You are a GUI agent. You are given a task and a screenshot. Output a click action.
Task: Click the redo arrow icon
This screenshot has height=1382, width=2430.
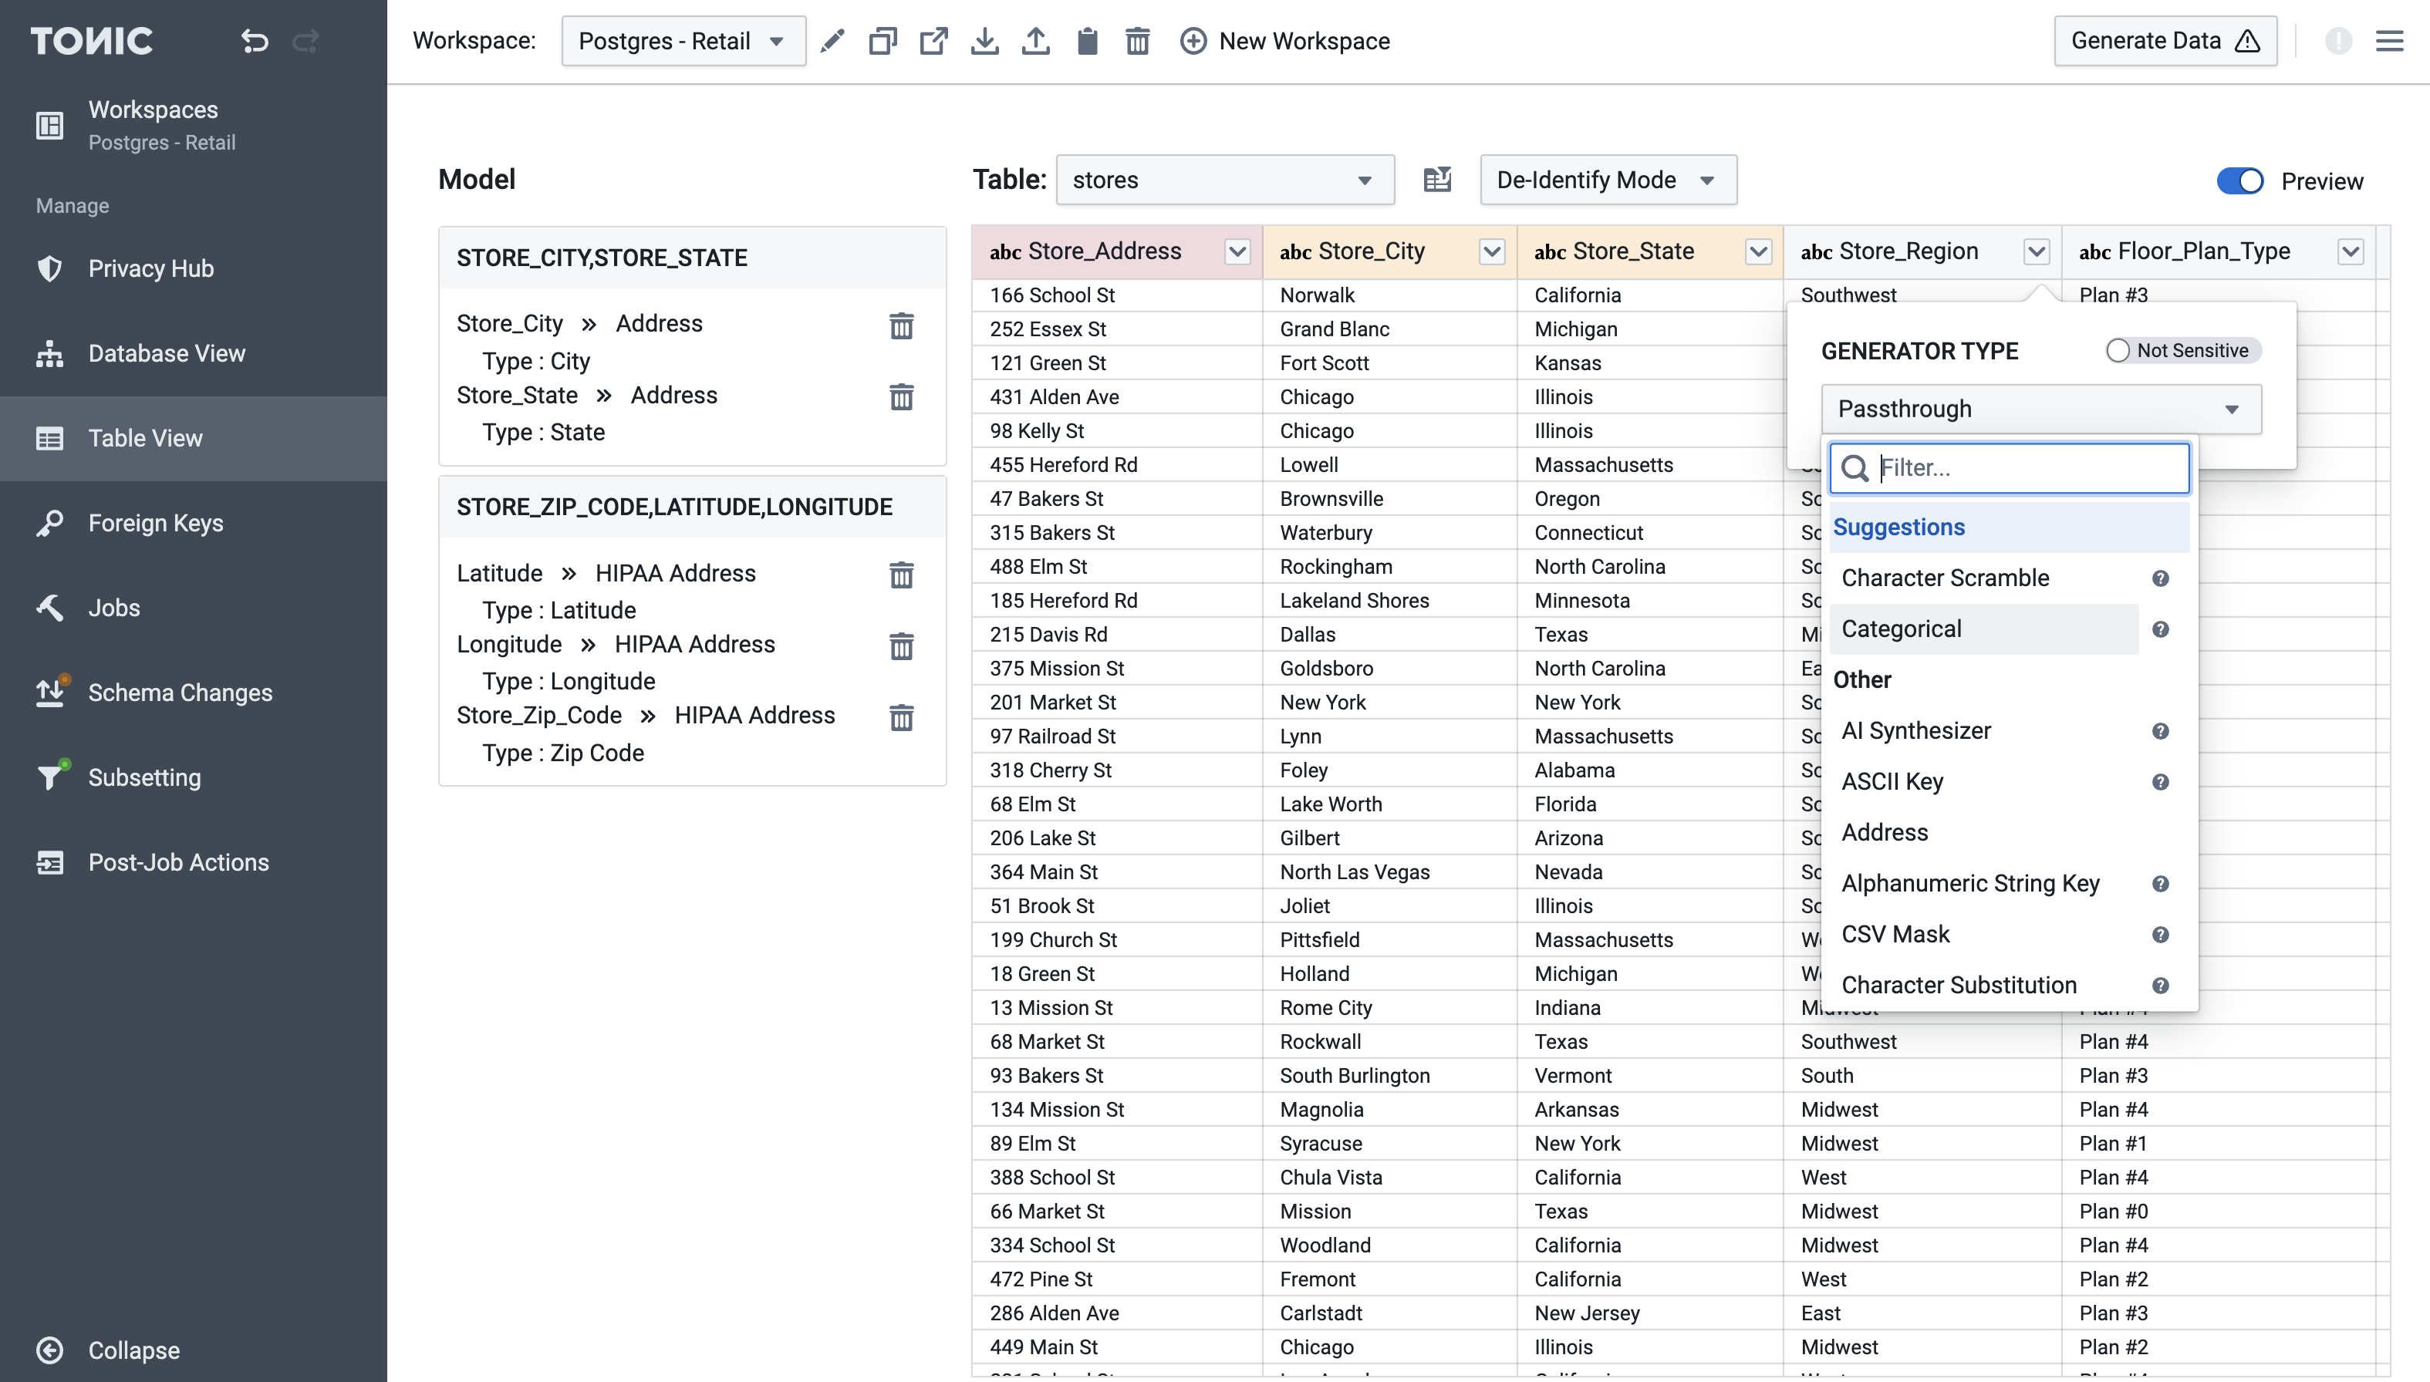(305, 41)
